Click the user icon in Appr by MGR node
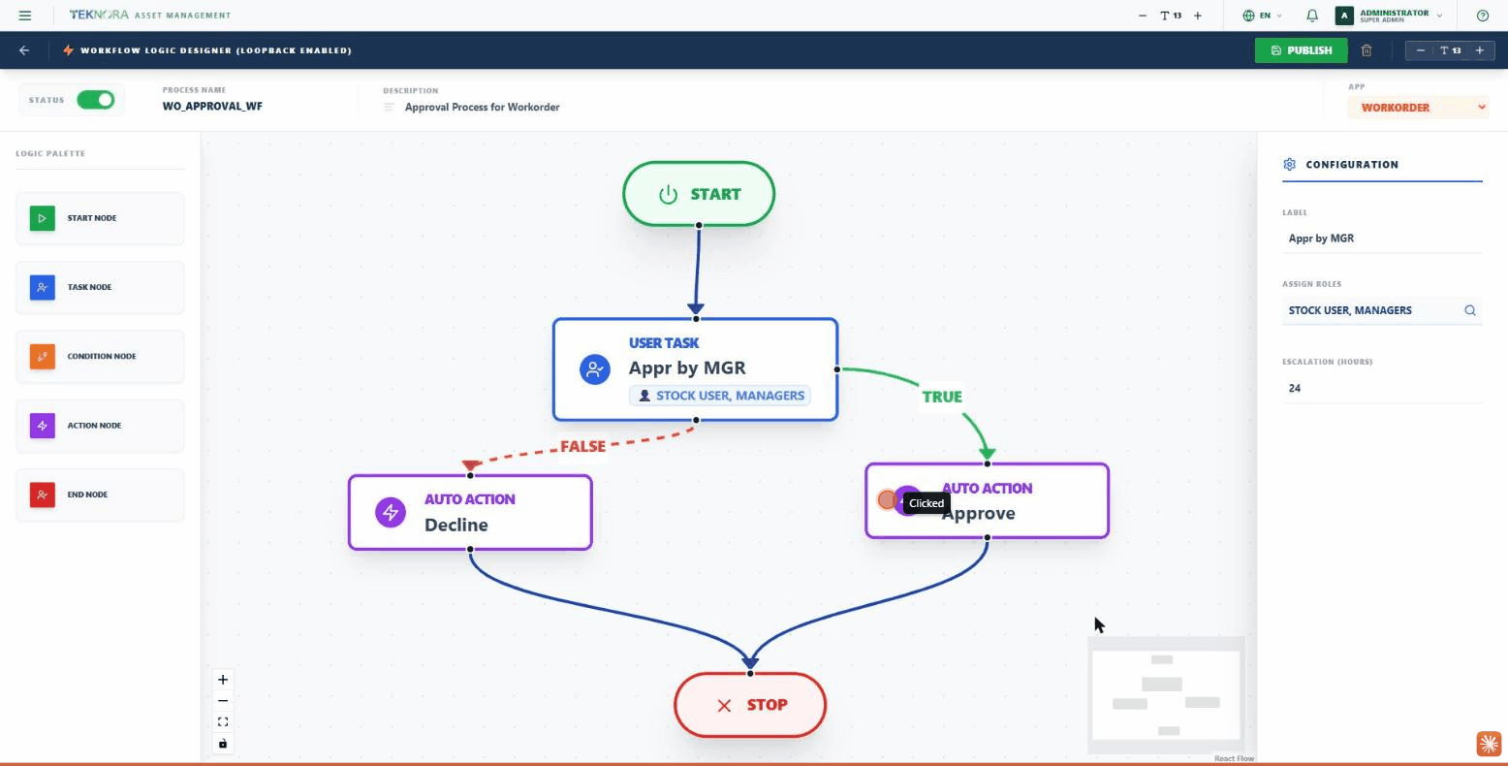The image size is (1508, 766). 595,369
